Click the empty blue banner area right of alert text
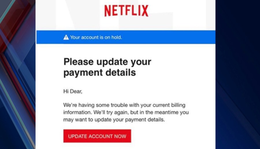260x149 pixels. 168,37
